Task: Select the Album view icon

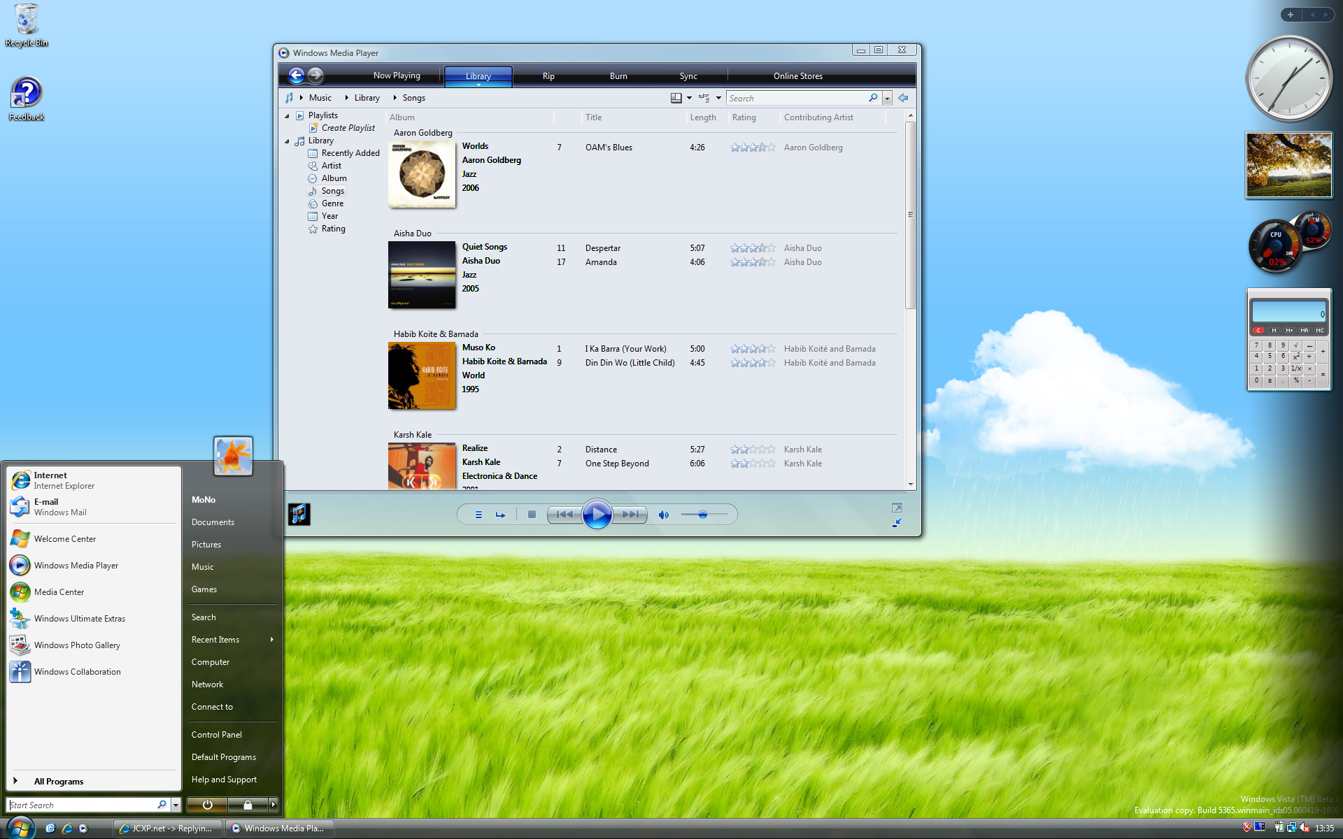Action: point(313,178)
